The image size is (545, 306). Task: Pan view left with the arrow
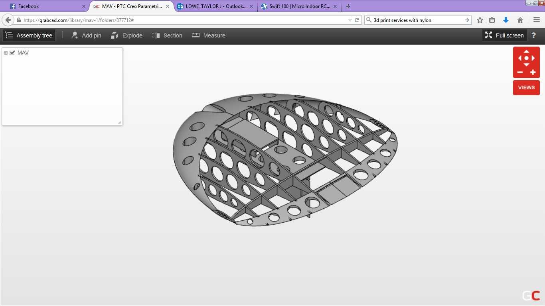[519, 58]
